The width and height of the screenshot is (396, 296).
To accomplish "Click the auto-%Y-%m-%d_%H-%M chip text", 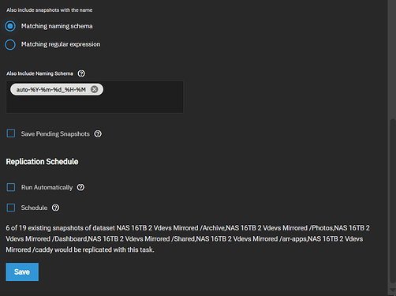I will [x=51, y=90].
